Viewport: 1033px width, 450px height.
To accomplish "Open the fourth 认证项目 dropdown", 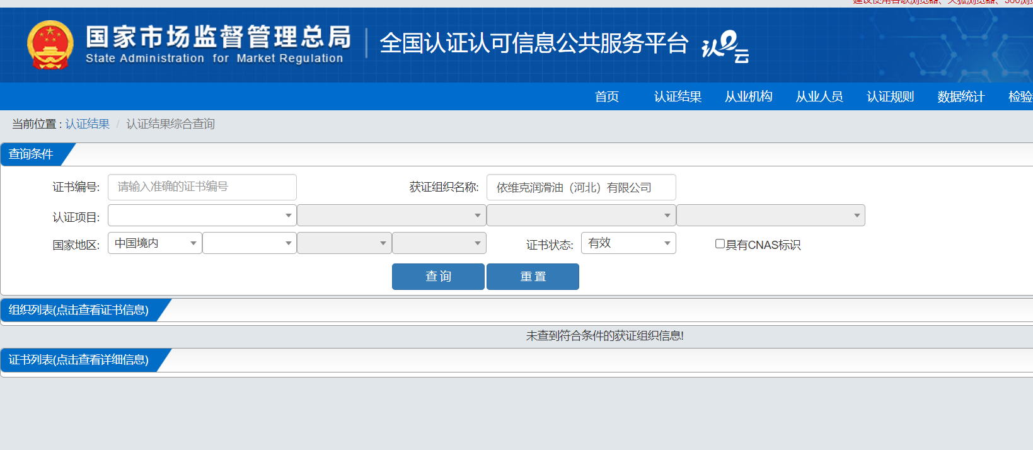I will point(771,216).
